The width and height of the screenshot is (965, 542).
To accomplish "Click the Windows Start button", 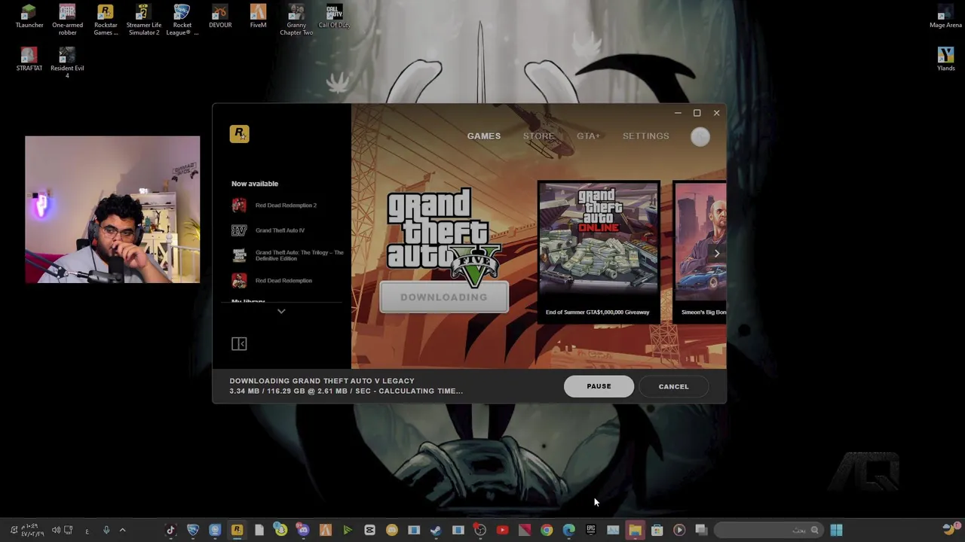I will click(x=836, y=530).
